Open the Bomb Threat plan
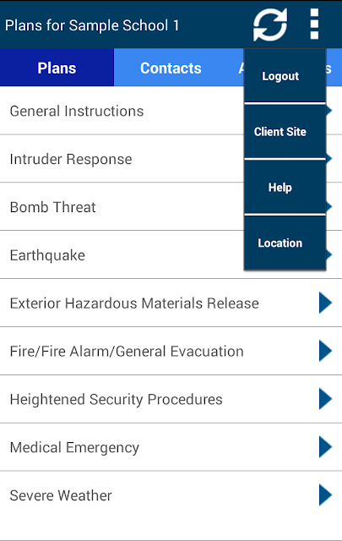Screen dimensions: 342x541 (52, 207)
